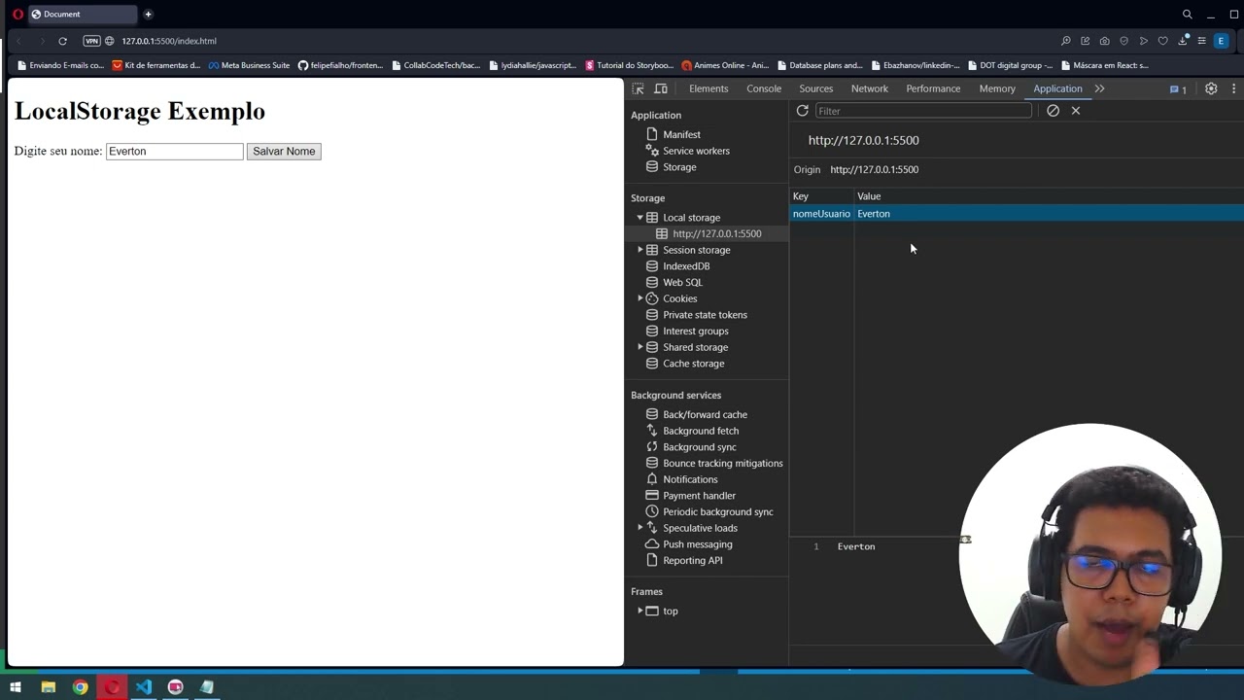Open Meta Business Suite bookmark

click(249, 65)
